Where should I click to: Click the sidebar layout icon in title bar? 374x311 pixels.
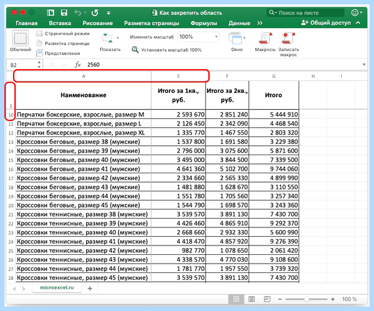tap(50, 12)
